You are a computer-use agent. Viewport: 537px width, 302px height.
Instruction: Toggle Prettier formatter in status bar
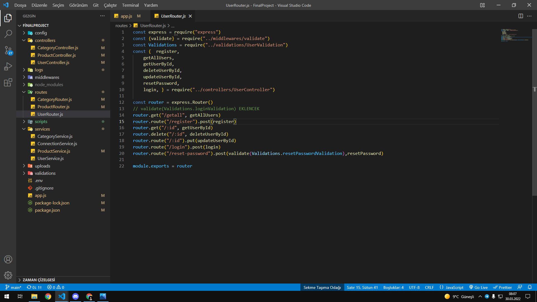(x=502, y=287)
